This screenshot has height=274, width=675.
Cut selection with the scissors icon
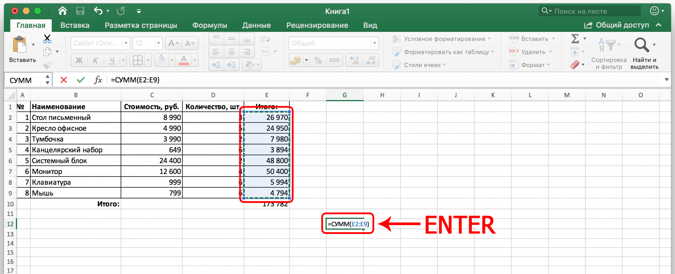tap(47, 39)
